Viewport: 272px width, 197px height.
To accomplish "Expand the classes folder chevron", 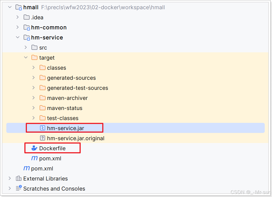I will pos(34,67).
